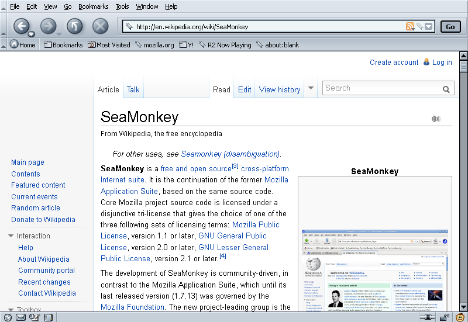The image size is (468, 322).
Task: Click the user icon next to Log in
Action: click(x=426, y=62)
